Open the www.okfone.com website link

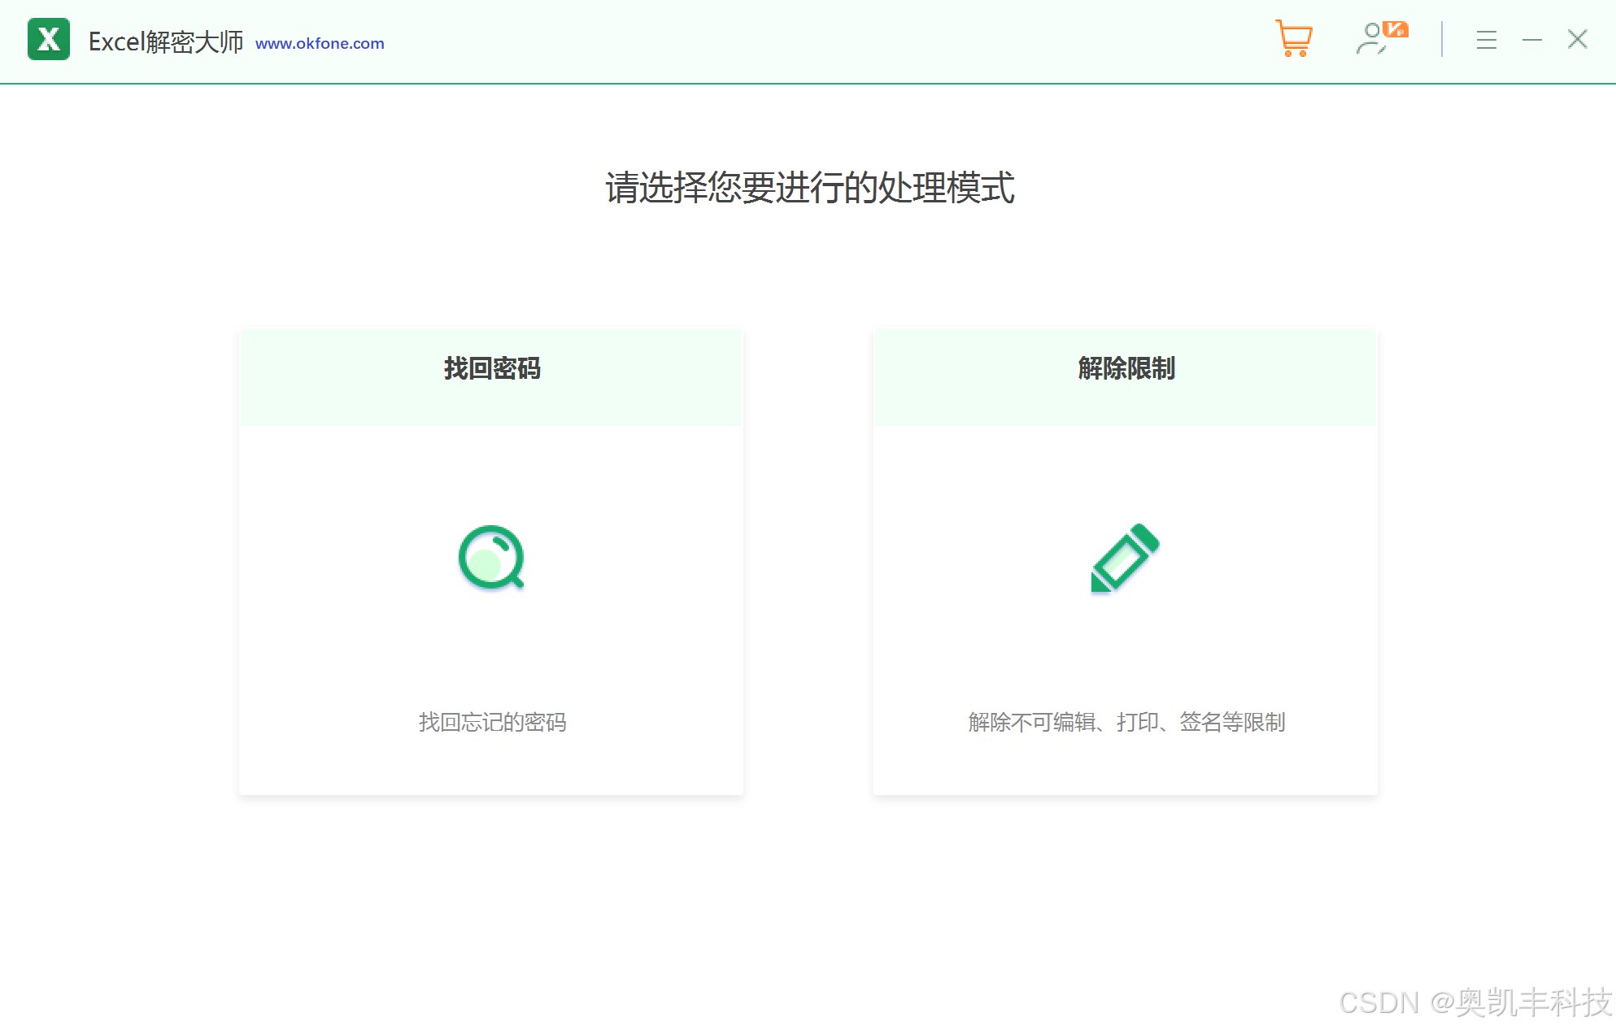coord(320,44)
